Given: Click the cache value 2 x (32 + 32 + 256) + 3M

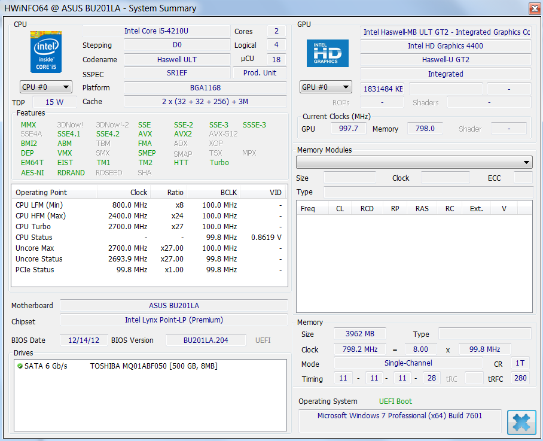Looking at the screenshot, I should pyautogui.click(x=205, y=102).
